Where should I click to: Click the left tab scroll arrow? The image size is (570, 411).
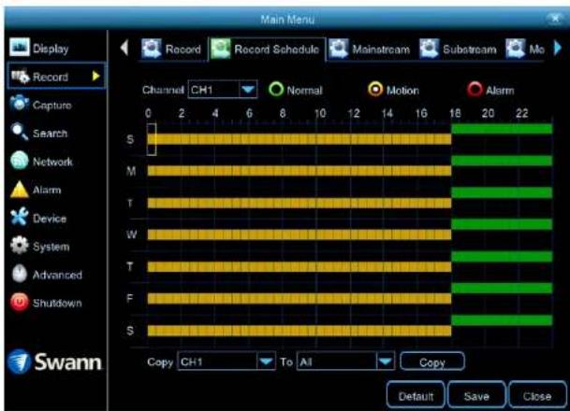pyautogui.click(x=124, y=48)
